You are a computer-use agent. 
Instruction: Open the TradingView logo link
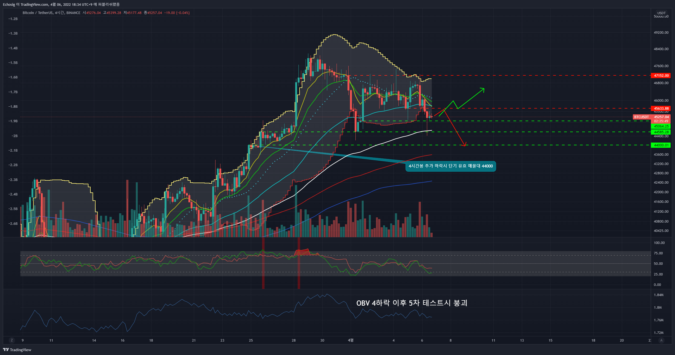coord(17,350)
